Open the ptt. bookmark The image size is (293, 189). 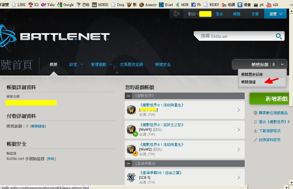pos(259,5)
